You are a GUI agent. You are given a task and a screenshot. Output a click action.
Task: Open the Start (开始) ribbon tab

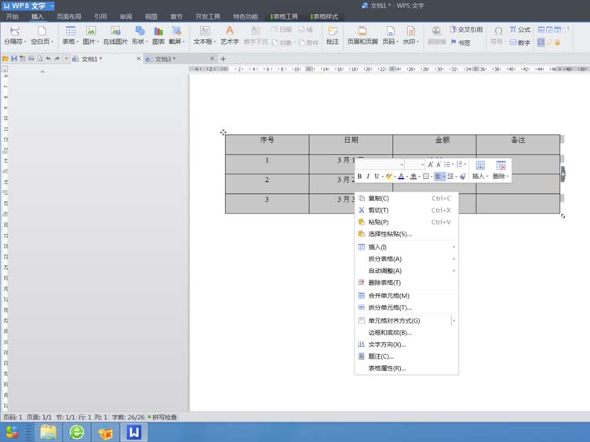coord(13,16)
